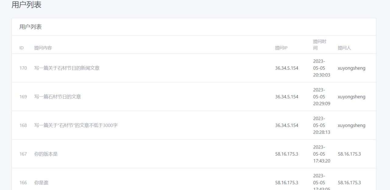Click the question mentioning 不低于3000字
390x190 pixels.
[76, 125]
